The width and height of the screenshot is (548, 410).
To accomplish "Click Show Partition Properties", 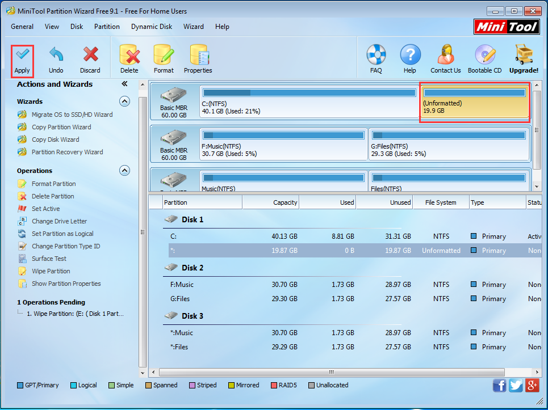I will click(x=59, y=284).
